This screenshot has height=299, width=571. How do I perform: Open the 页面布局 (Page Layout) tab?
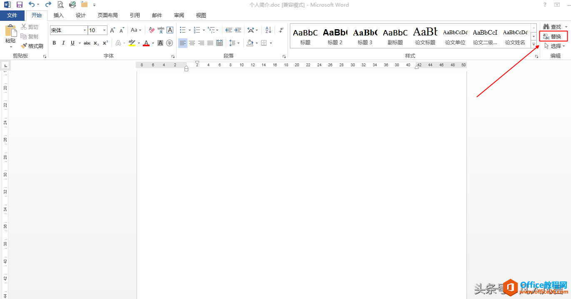point(107,15)
